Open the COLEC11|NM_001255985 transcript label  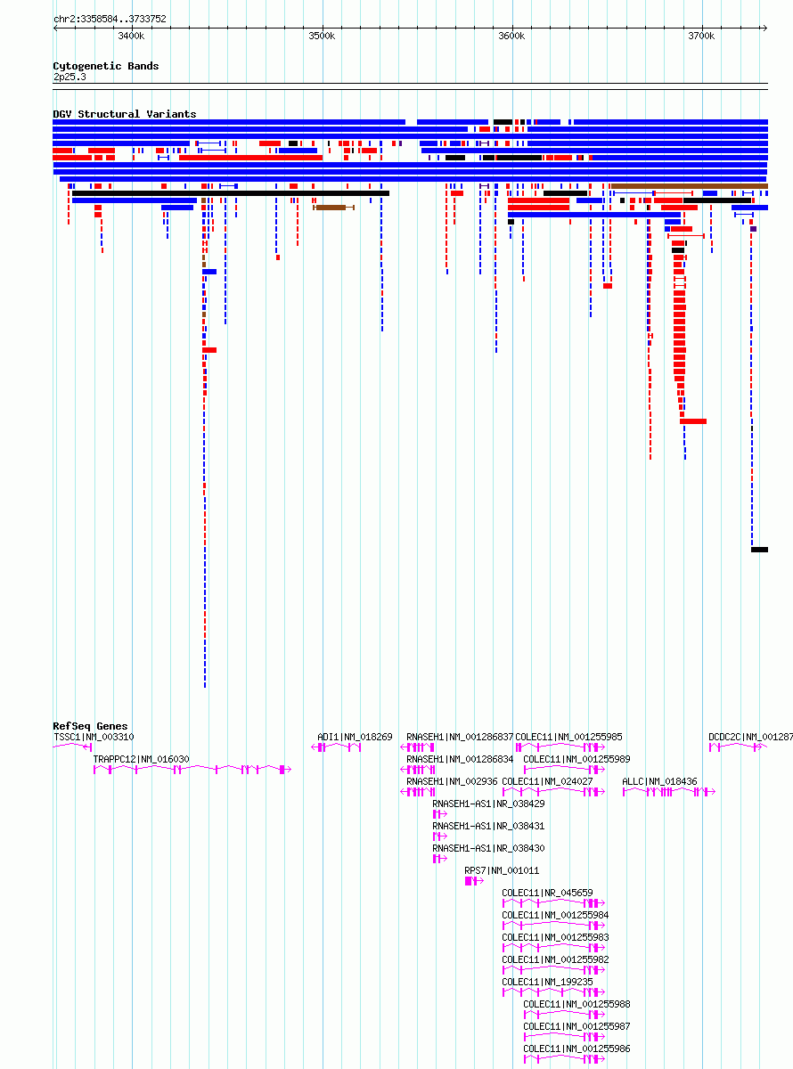click(x=569, y=737)
